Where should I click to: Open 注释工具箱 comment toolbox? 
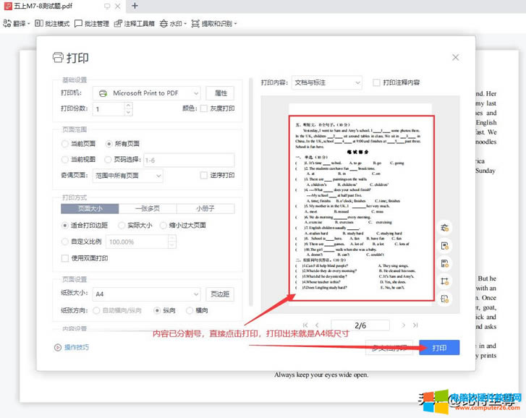pyautogui.click(x=133, y=23)
